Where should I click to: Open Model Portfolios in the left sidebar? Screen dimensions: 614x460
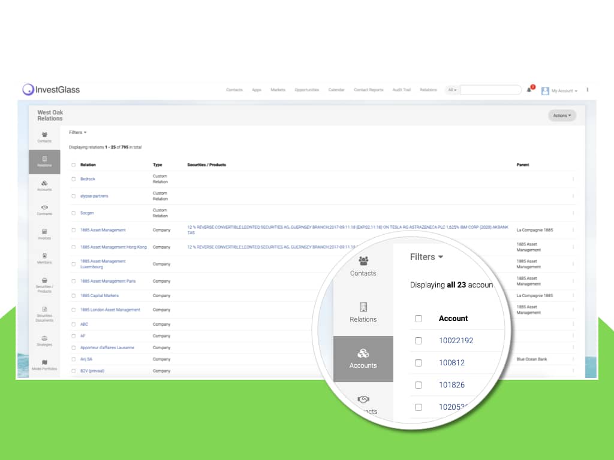point(44,365)
